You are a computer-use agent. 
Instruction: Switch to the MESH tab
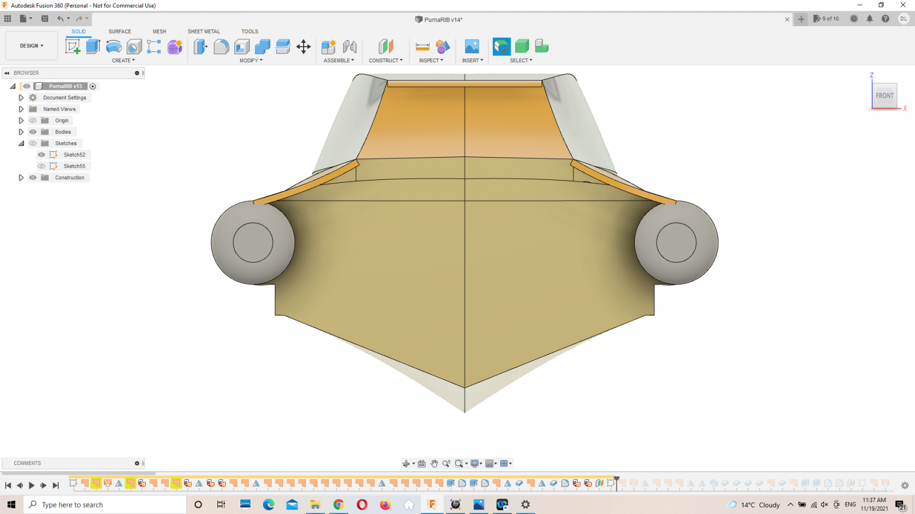pyautogui.click(x=160, y=31)
